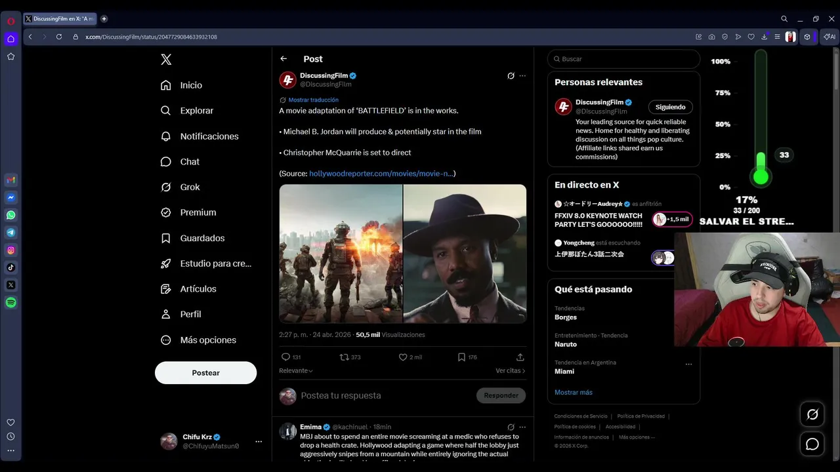Open FFXIV 8.0 KEYNOTE WATCH PARTY live
840x472 pixels.
coord(598,220)
